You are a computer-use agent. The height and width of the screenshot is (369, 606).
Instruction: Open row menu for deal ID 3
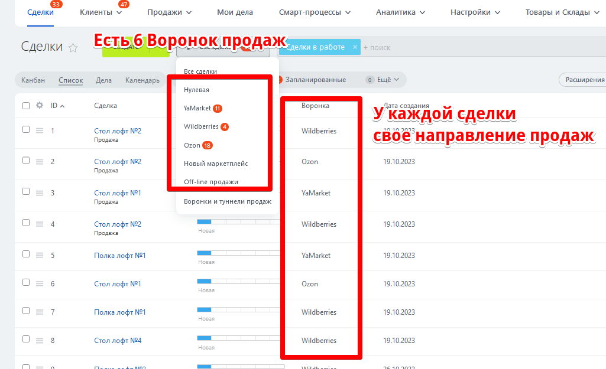click(x=40, y=193)
